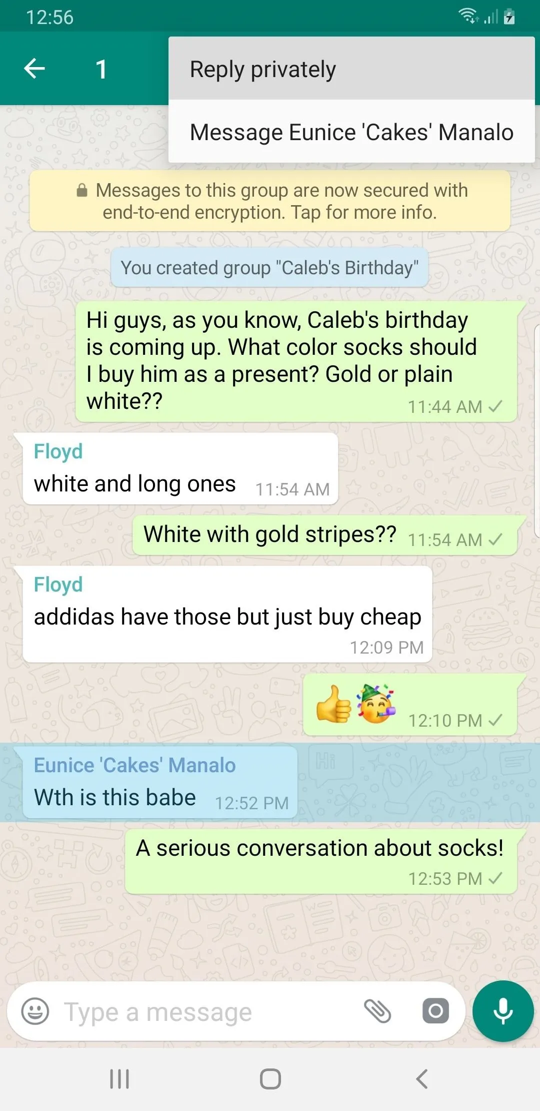Image resolution: width=540 pixels, height=1111 pixels.
Task: Choose Message Eunice 'Cakes' Manalo option
Action: tap(351, 132)
